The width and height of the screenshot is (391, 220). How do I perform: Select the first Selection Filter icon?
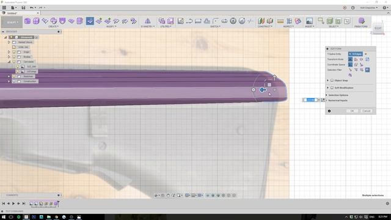(x=350, y=70)
